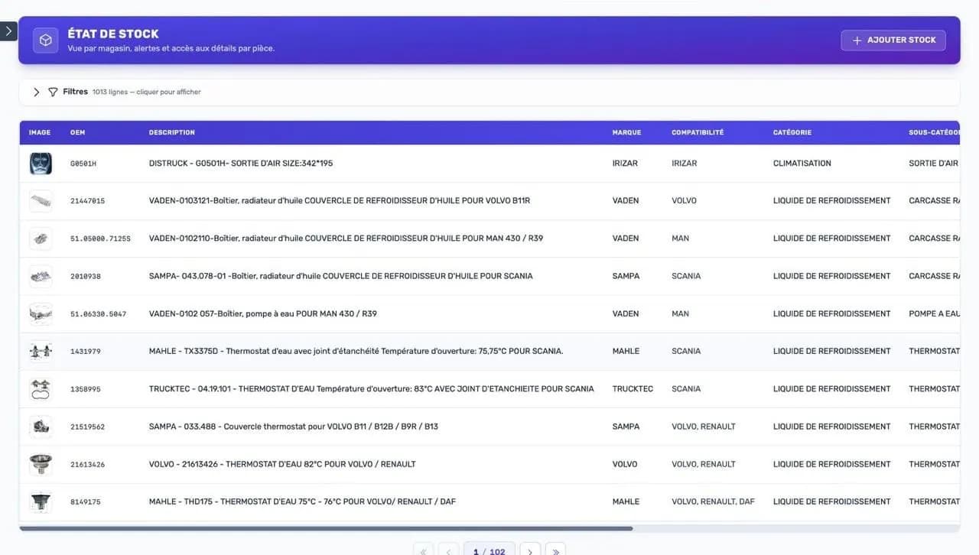Click CLIMATISATION category cell
Screen dimensions: 979x555
click(x=802, y=164)
